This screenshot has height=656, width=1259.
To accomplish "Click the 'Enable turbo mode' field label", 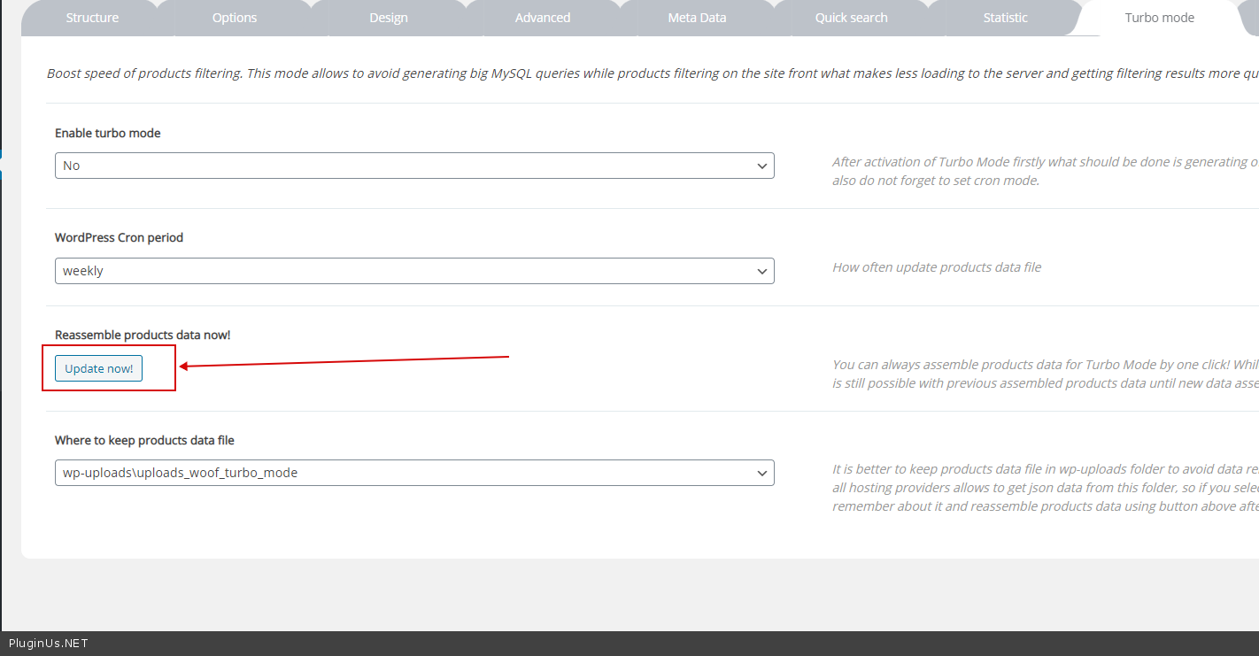I will tap(108, 133).
